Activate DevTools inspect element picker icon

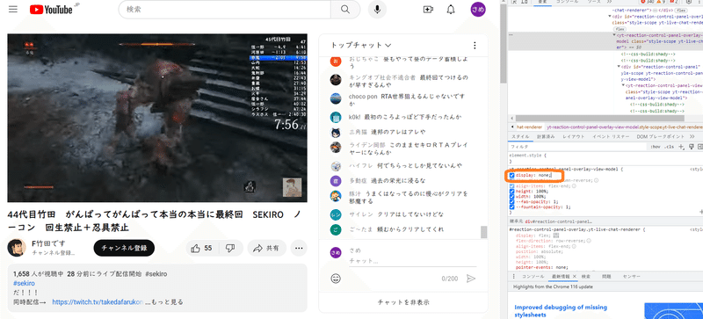tap(513, 2)
